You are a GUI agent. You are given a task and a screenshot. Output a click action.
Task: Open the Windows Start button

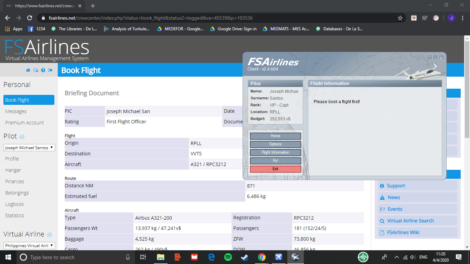[8, 257]
